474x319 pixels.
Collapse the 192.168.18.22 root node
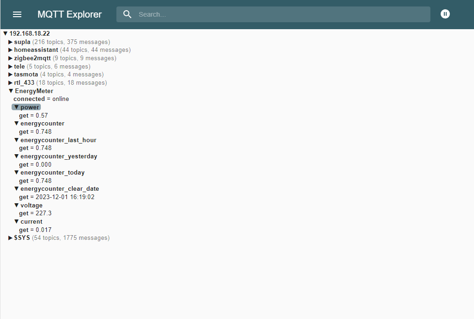point(5,33)
